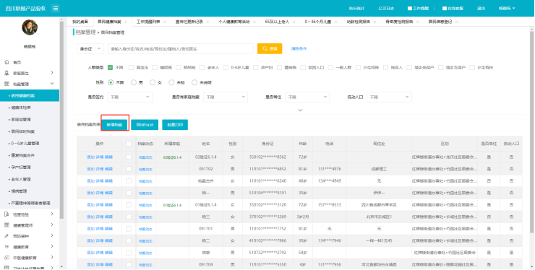Open the 是否签约 dropdown

point(130,97)
